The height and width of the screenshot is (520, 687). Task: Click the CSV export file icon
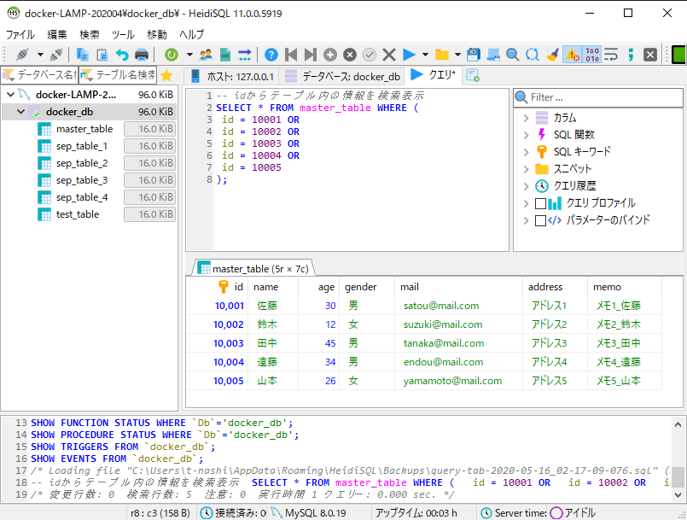pos(225,55)
